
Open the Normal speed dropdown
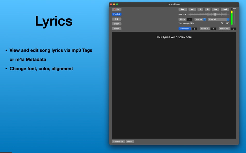pyautogui.click(x=200, y=19)
